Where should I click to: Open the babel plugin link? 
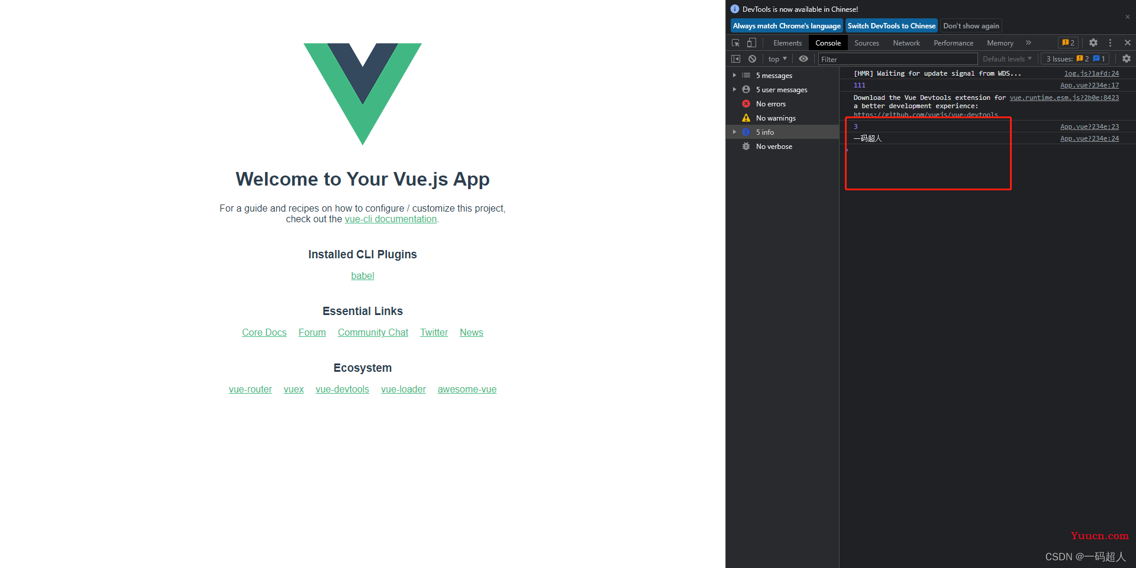click(x=363, y=275)
